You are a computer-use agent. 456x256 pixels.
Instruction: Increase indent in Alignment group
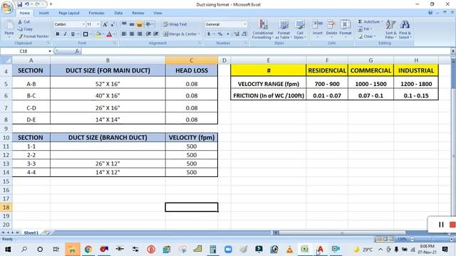[x=156, y=34]
